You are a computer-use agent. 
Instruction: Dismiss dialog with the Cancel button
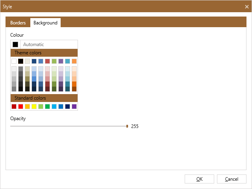(x=232, y=179)
